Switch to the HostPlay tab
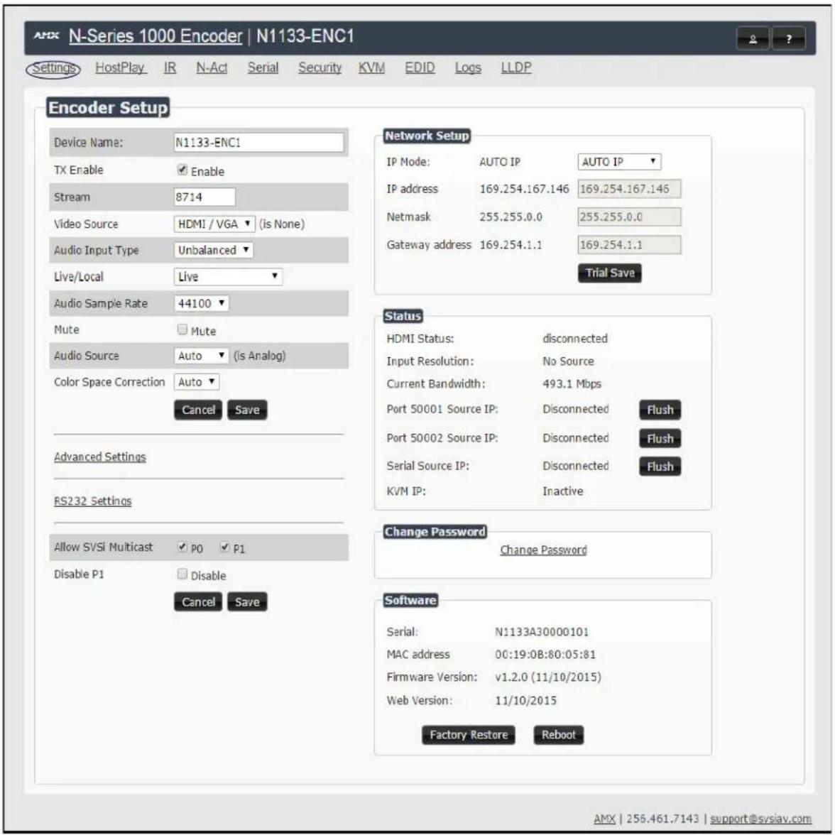This screenshot has width=835, height=835. pyautogui.click(x=121, y=67)
